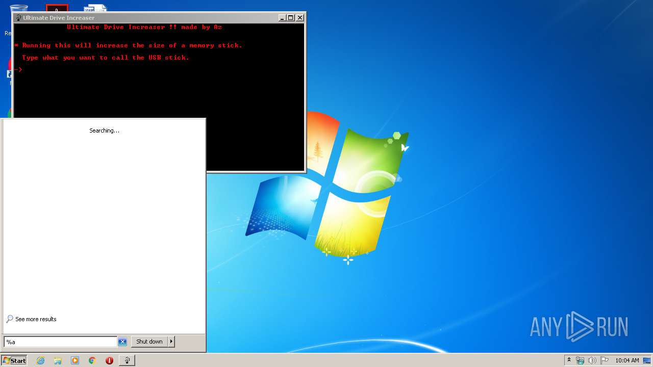Open Windows Explorer folder icon in taskbar
This screenshot has height=367, width=653.
click(x=58, y=360)
